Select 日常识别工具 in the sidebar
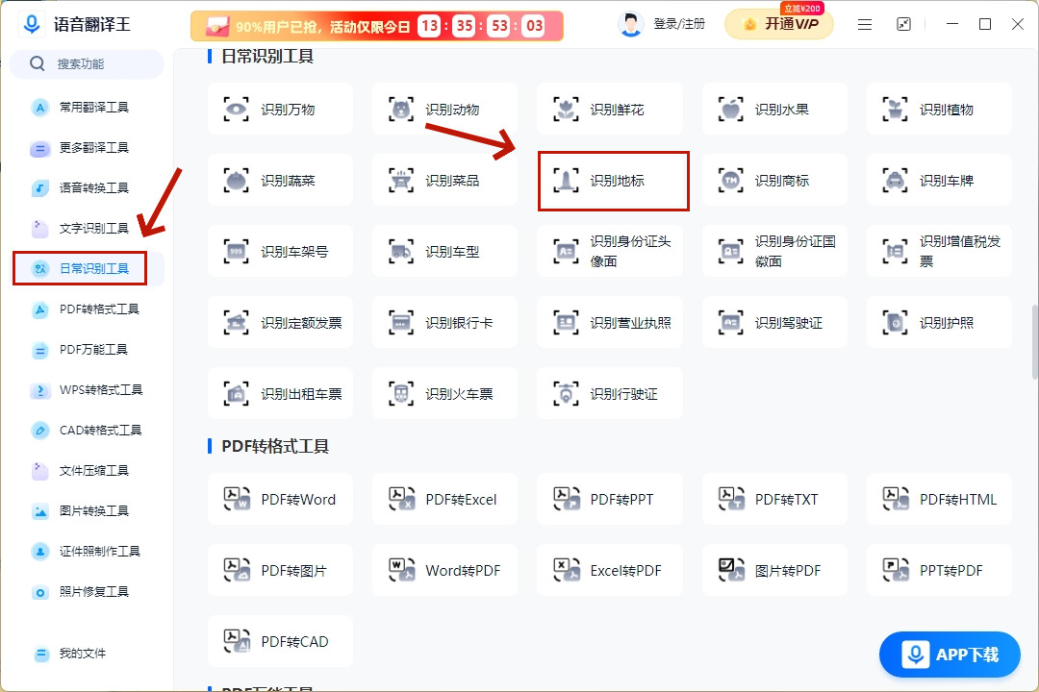 pyautogui.click(x=87, y=269)
